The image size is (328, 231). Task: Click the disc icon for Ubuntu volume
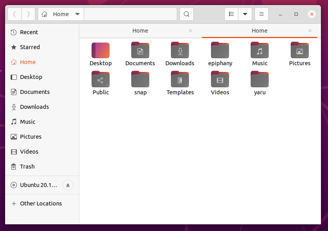tap(14, 185)
